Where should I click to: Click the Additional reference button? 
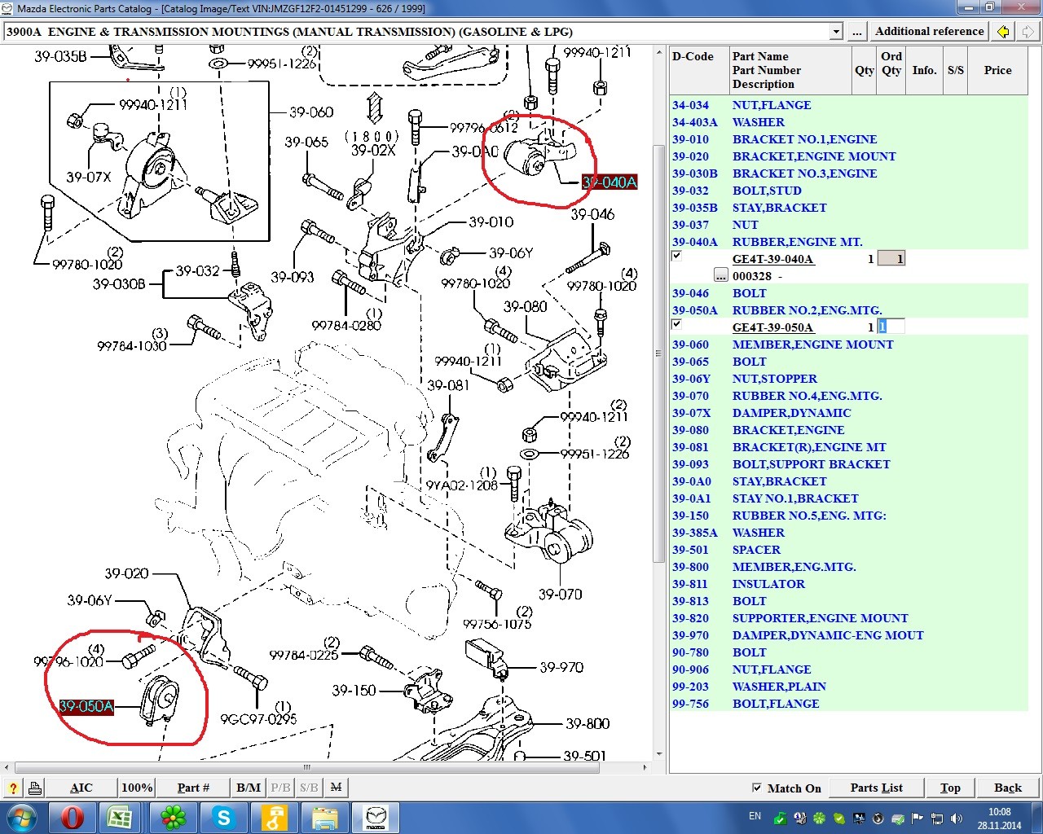tap(929, 32)
